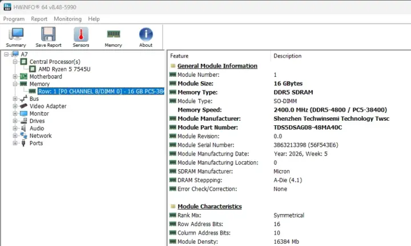The width and height of the screenshot is (411, 246).
Task: Select the Motherboard tree label
Action: (x=46, y=77)
